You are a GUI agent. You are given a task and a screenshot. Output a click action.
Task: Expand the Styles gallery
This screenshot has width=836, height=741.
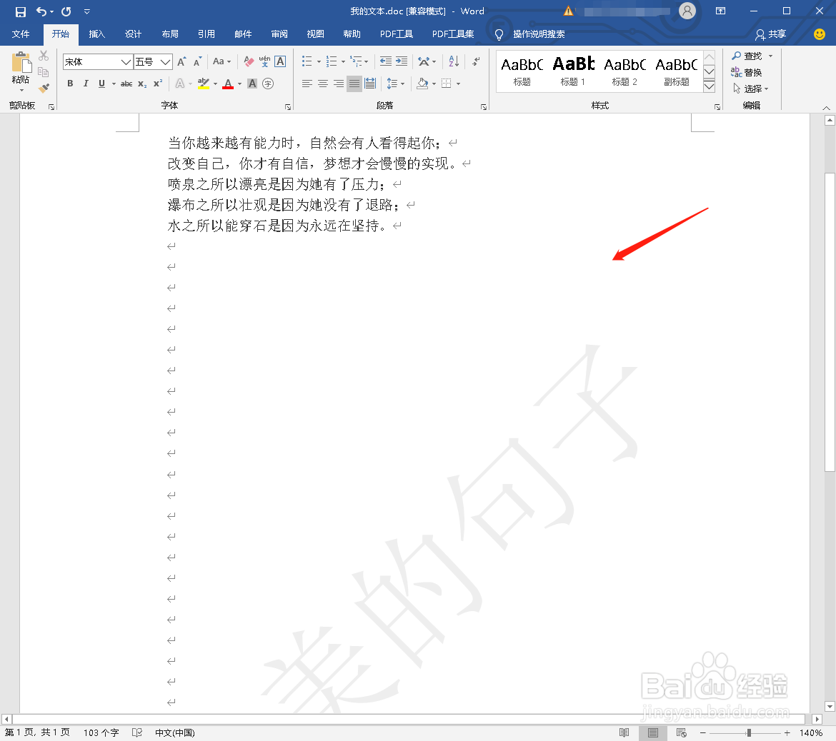709,88
